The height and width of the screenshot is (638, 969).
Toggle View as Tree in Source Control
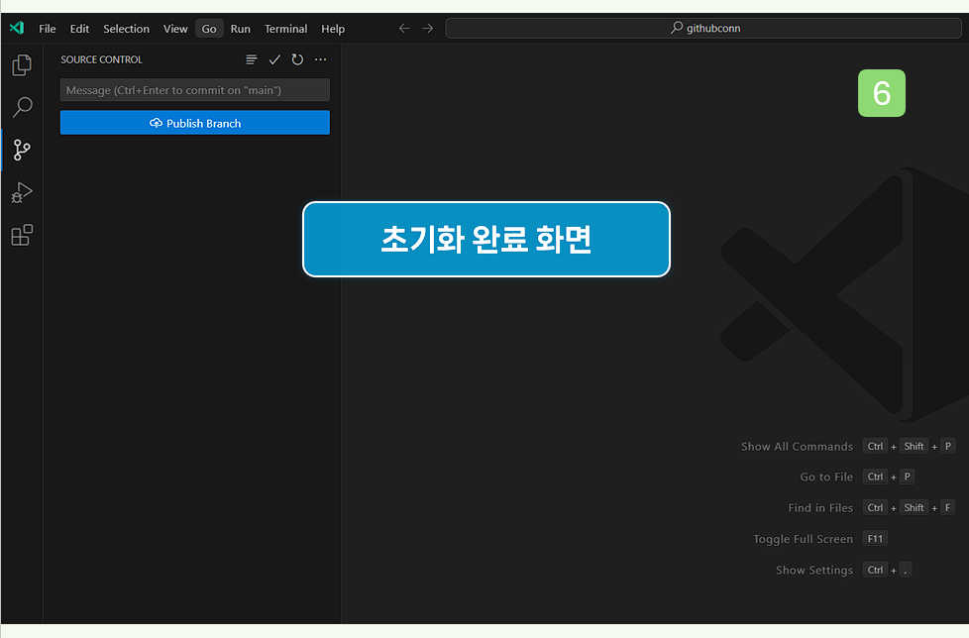[x=252, y=59]
